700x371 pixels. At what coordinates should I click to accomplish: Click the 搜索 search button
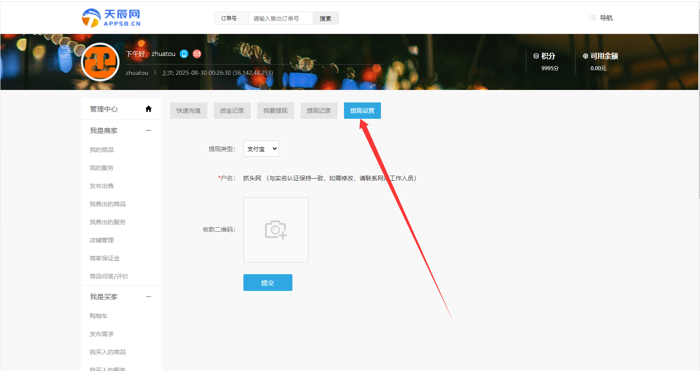point(325,19)
